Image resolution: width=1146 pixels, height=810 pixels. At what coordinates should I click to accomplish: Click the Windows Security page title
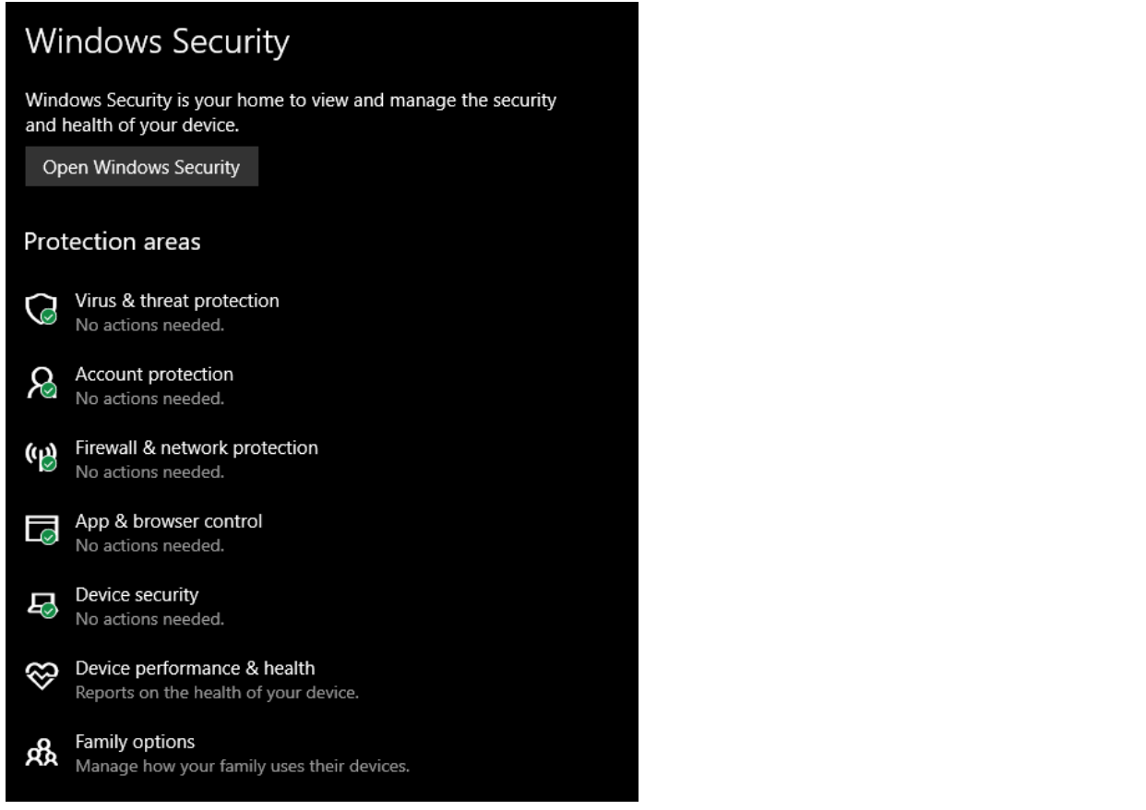coord(157,42)
